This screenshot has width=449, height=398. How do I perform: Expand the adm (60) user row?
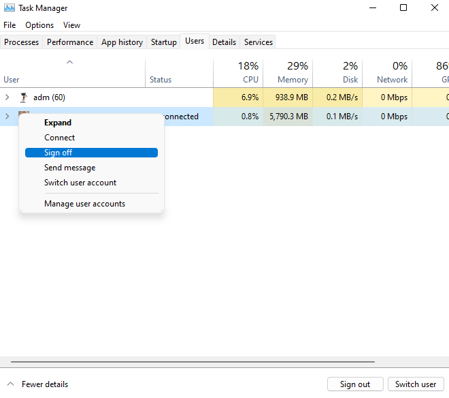(7, 97)
